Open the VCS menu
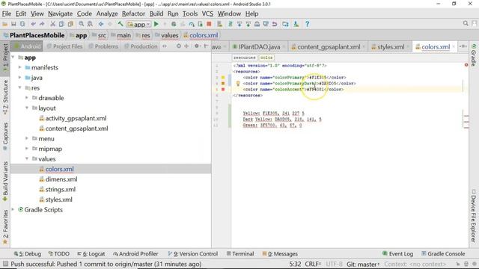 point(207,13)
